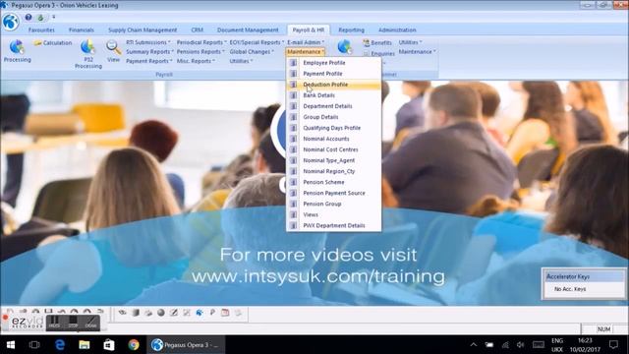Open P32 Processing
The width and height of the screenshot is (629, 354).
click(x=88, y=54)
